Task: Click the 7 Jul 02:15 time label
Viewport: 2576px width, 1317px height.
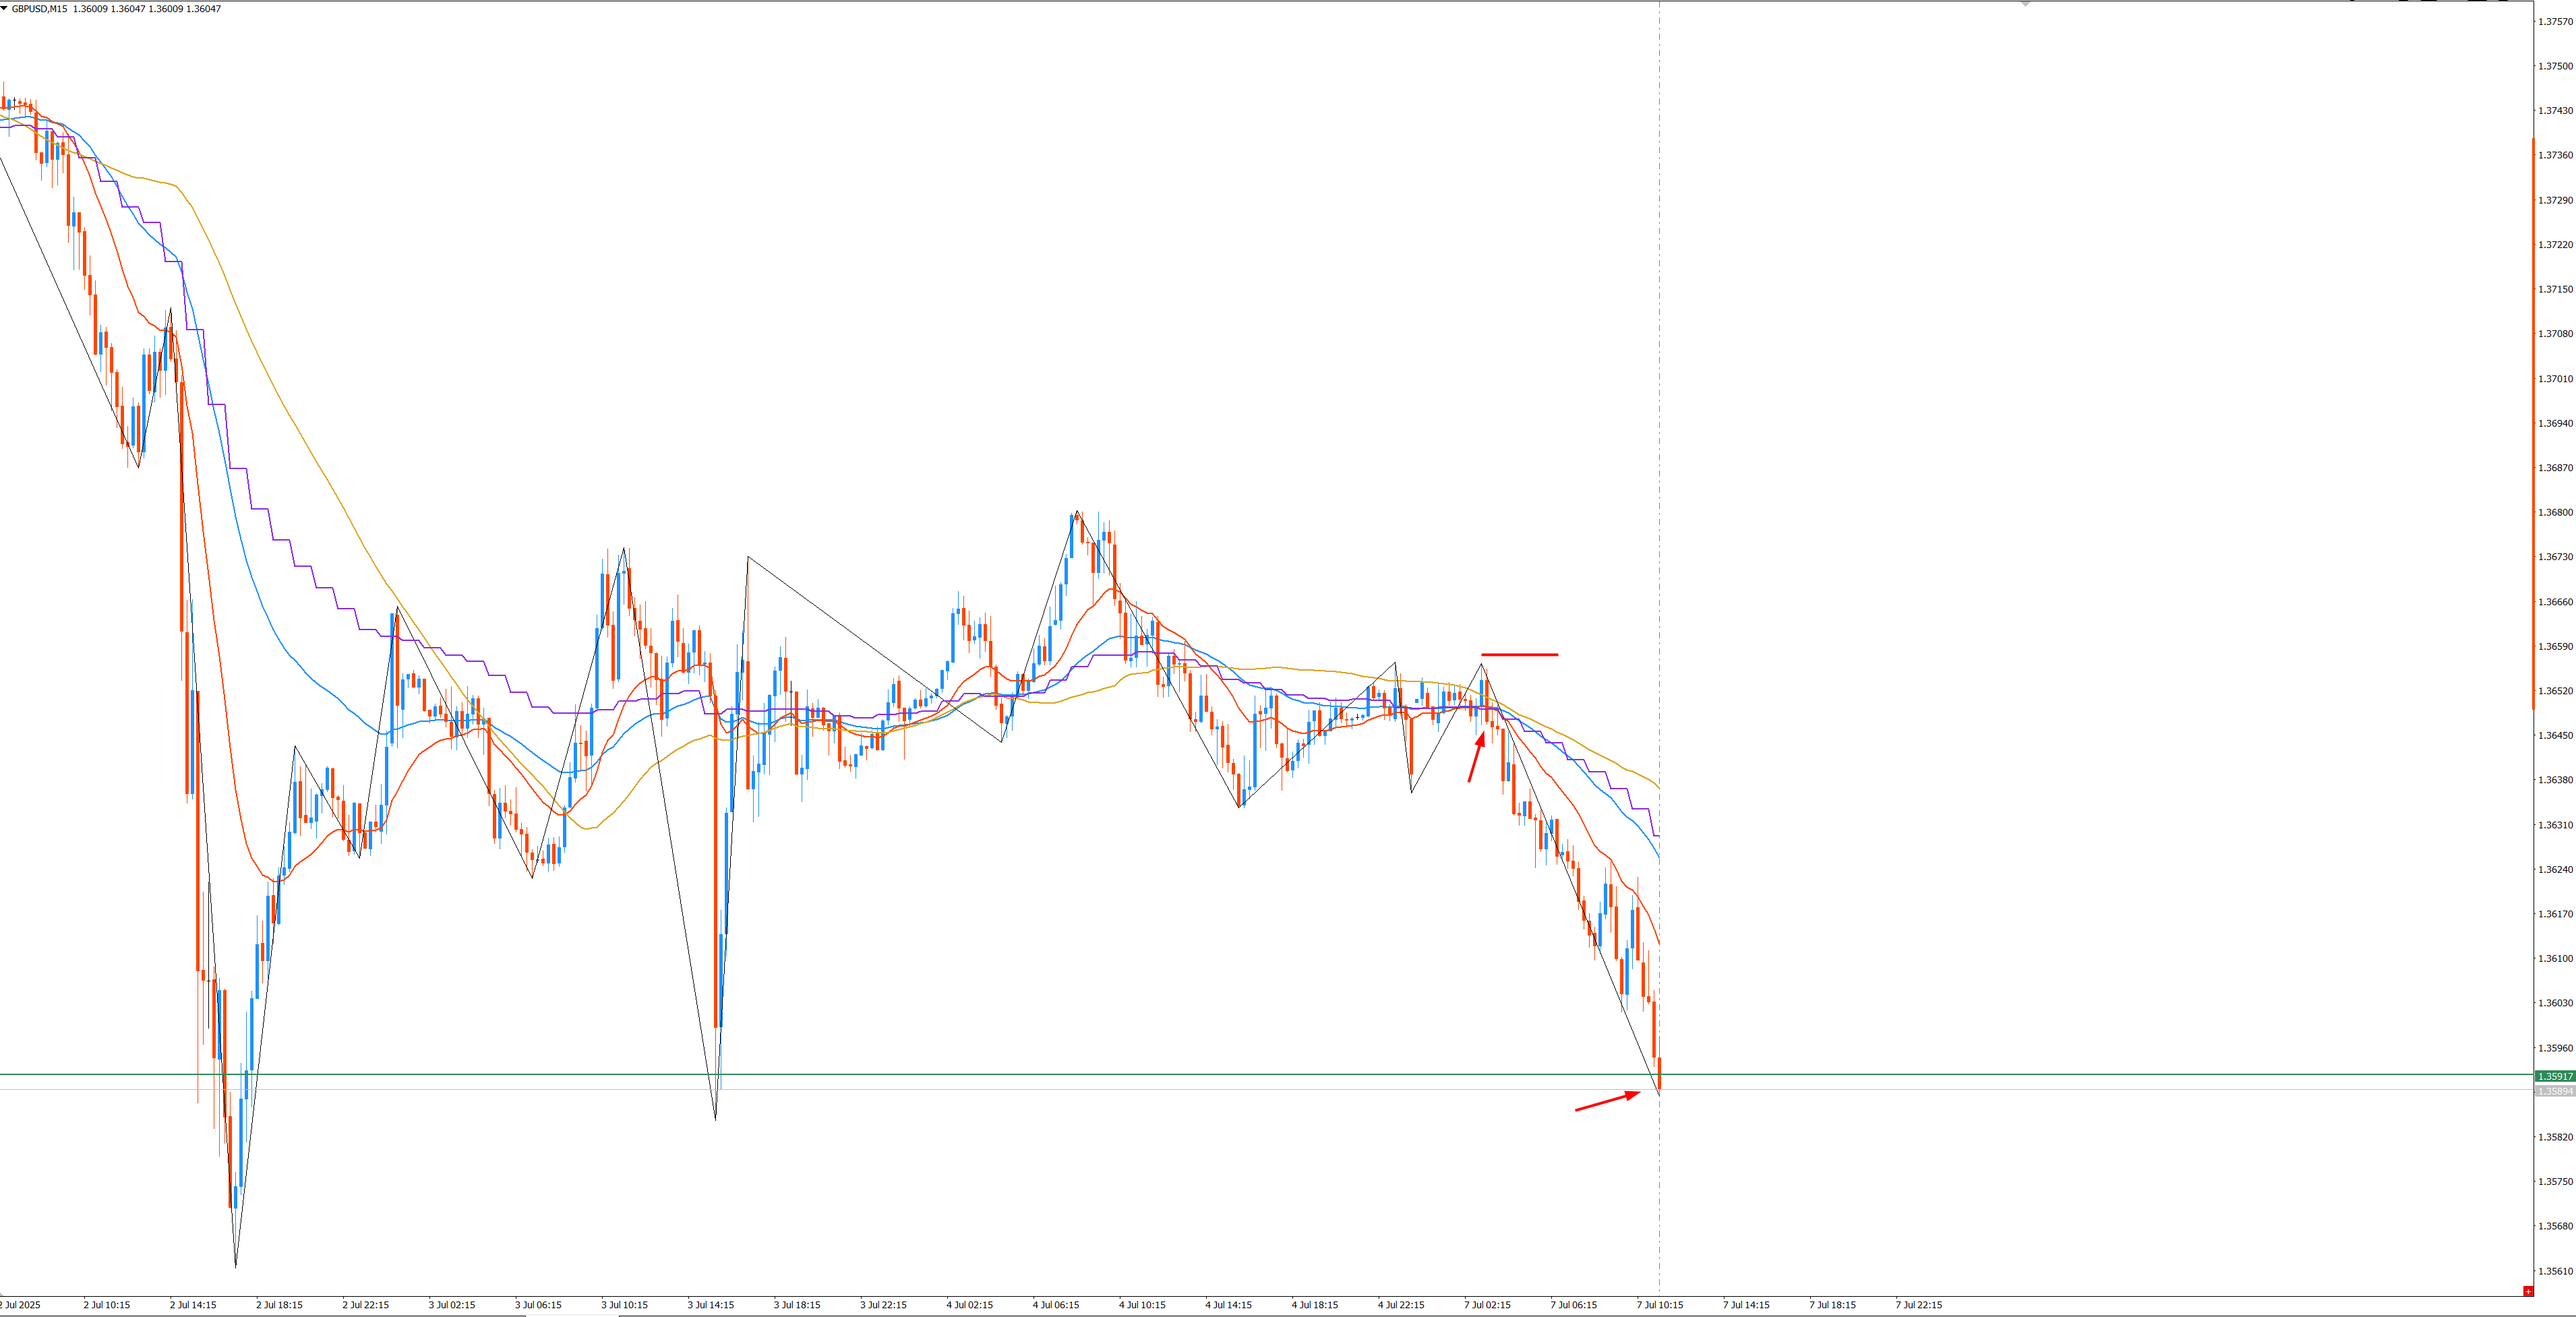Action: tap(1487, 1304)
